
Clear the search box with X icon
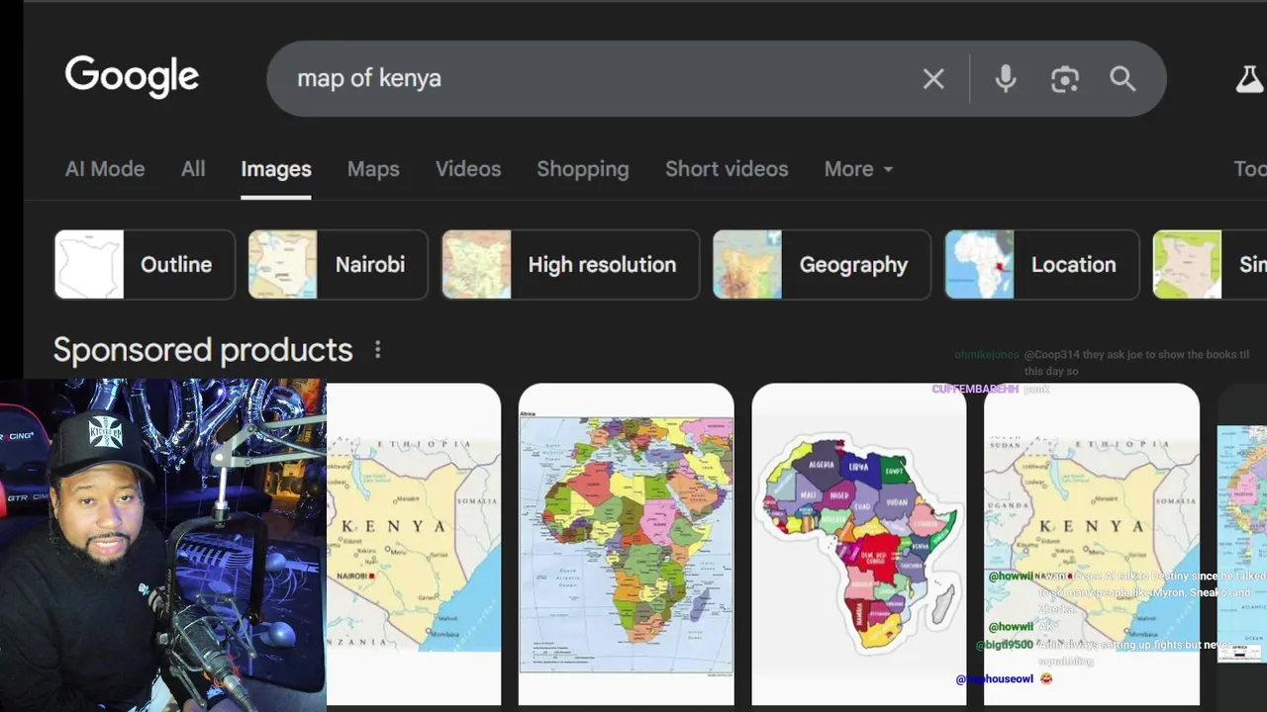[x=933, y=79]
